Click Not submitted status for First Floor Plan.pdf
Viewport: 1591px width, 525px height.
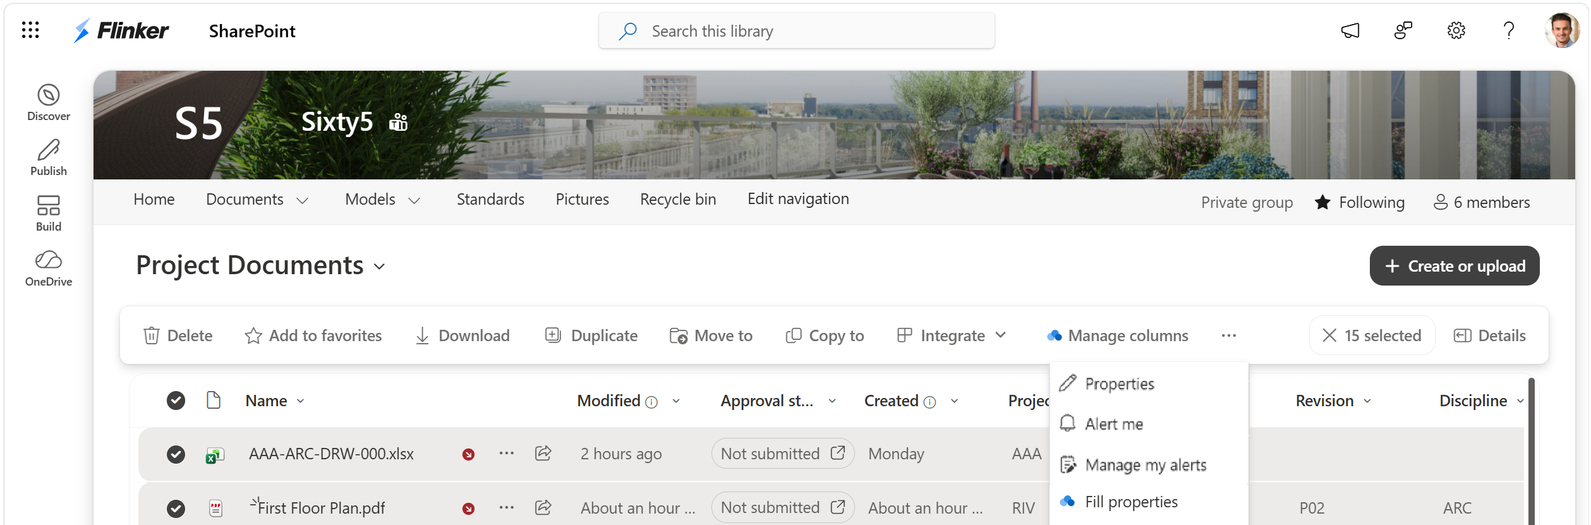coord(783,507)
